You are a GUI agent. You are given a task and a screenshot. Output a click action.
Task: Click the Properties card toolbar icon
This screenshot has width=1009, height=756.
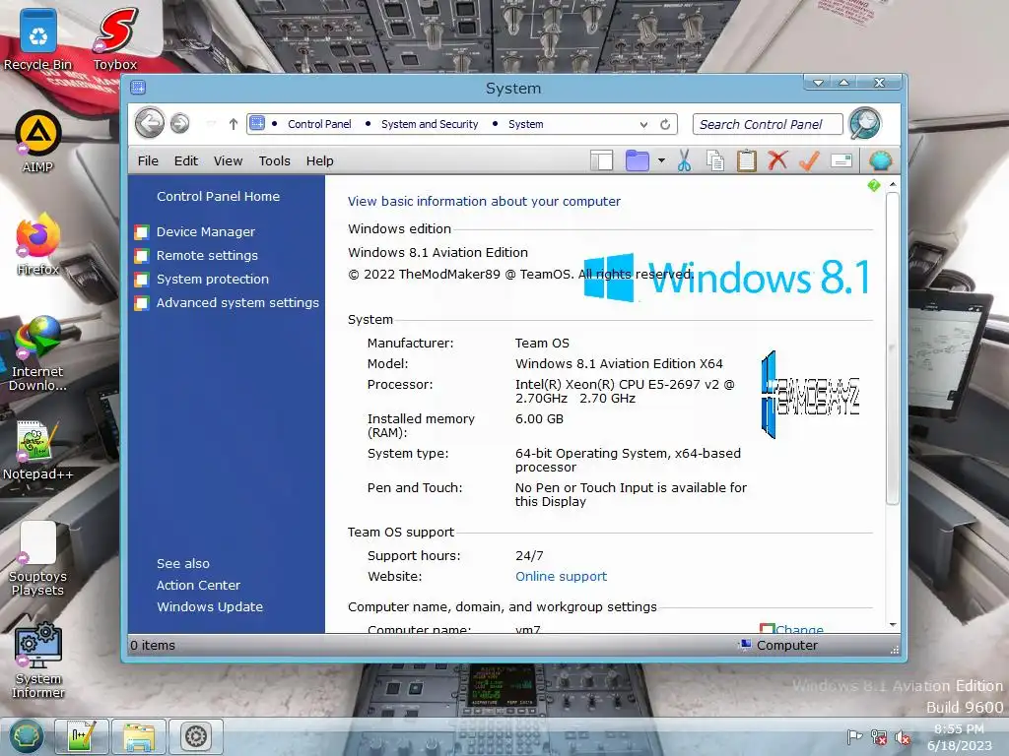point(841,160)
